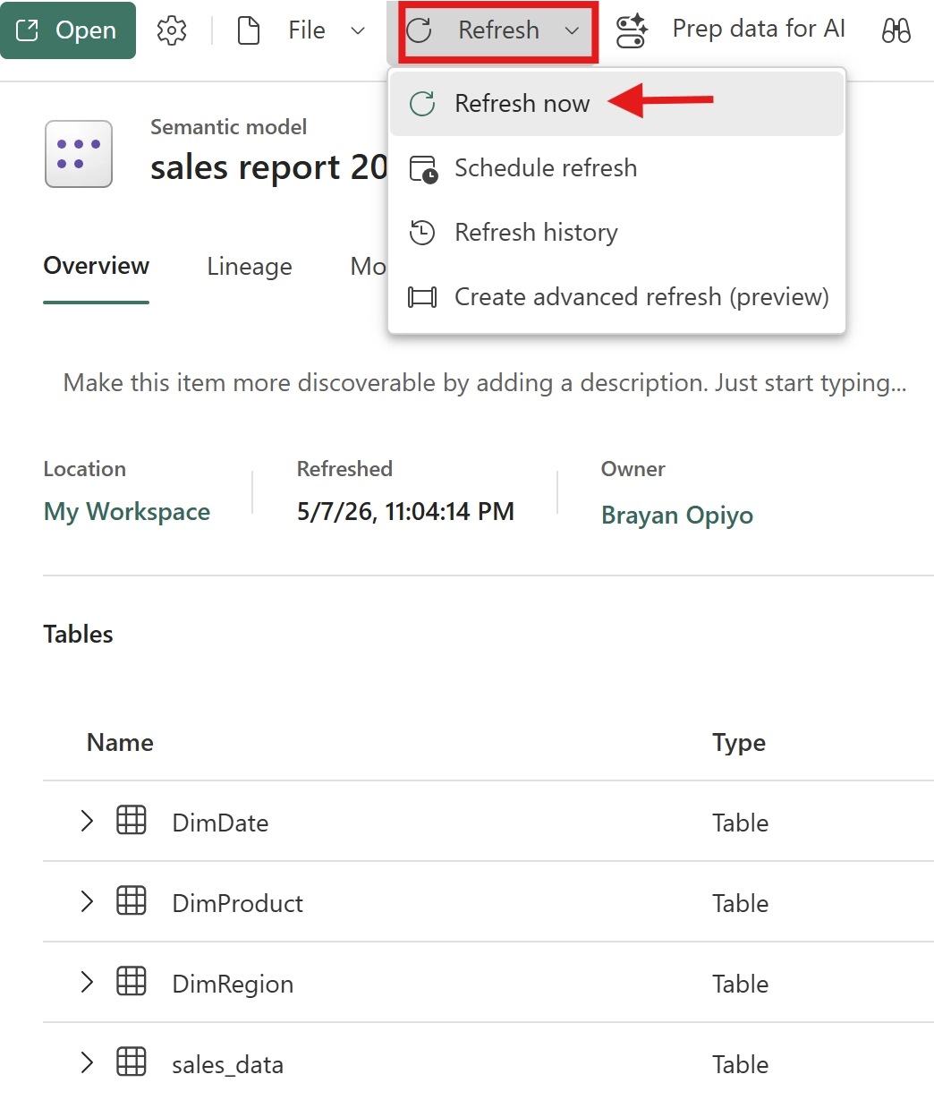Image resolution: width=934 pixels, height=1100 pixels.
Task: Click the Schedule refresh calendar clock icon
Action: (x=423, y=168)
